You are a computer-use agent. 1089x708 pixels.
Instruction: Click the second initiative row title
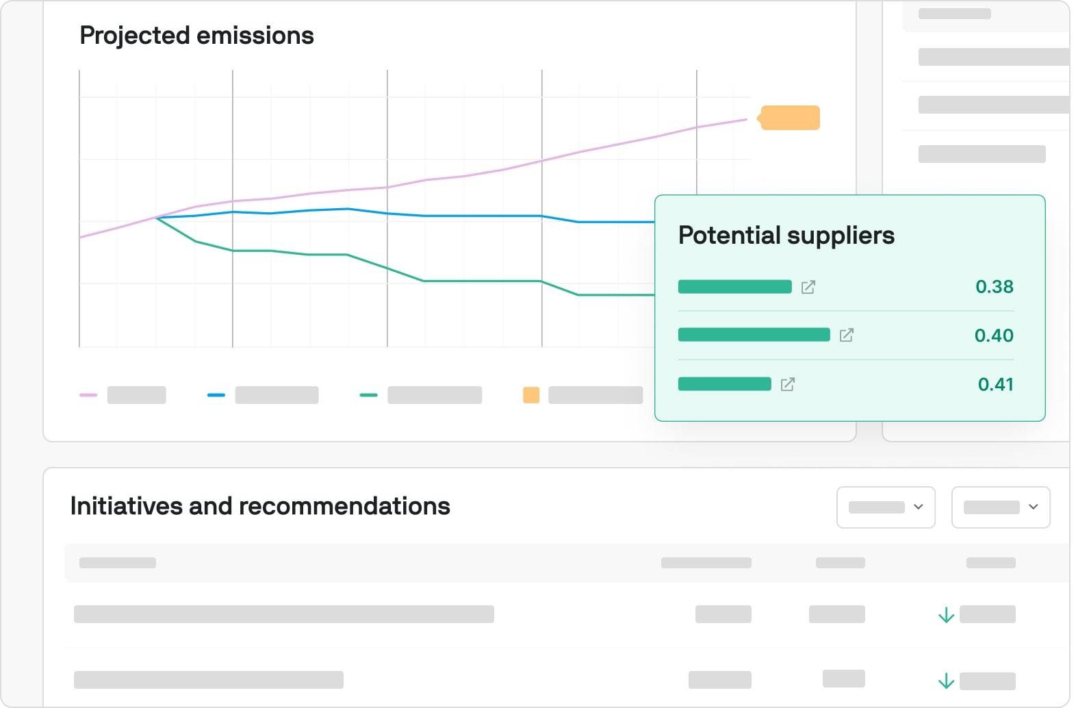point(208,680)
